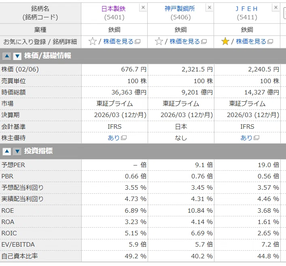
Task: Click the ROIC row label
Action: 9,233
